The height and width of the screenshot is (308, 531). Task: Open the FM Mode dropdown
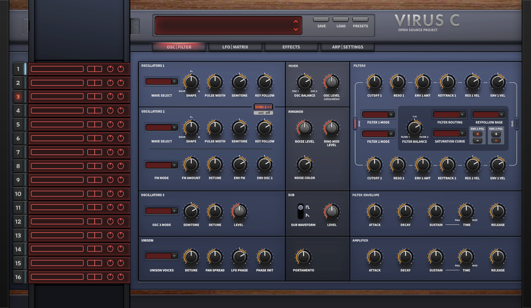pyautogui.click(x=162, y=165)
